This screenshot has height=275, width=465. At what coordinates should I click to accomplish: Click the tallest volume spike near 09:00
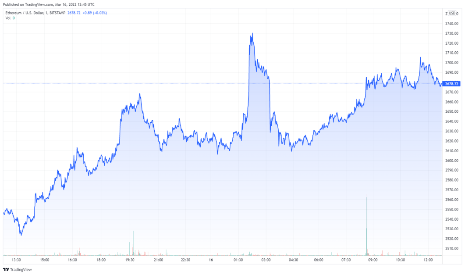tap(367, 225)
